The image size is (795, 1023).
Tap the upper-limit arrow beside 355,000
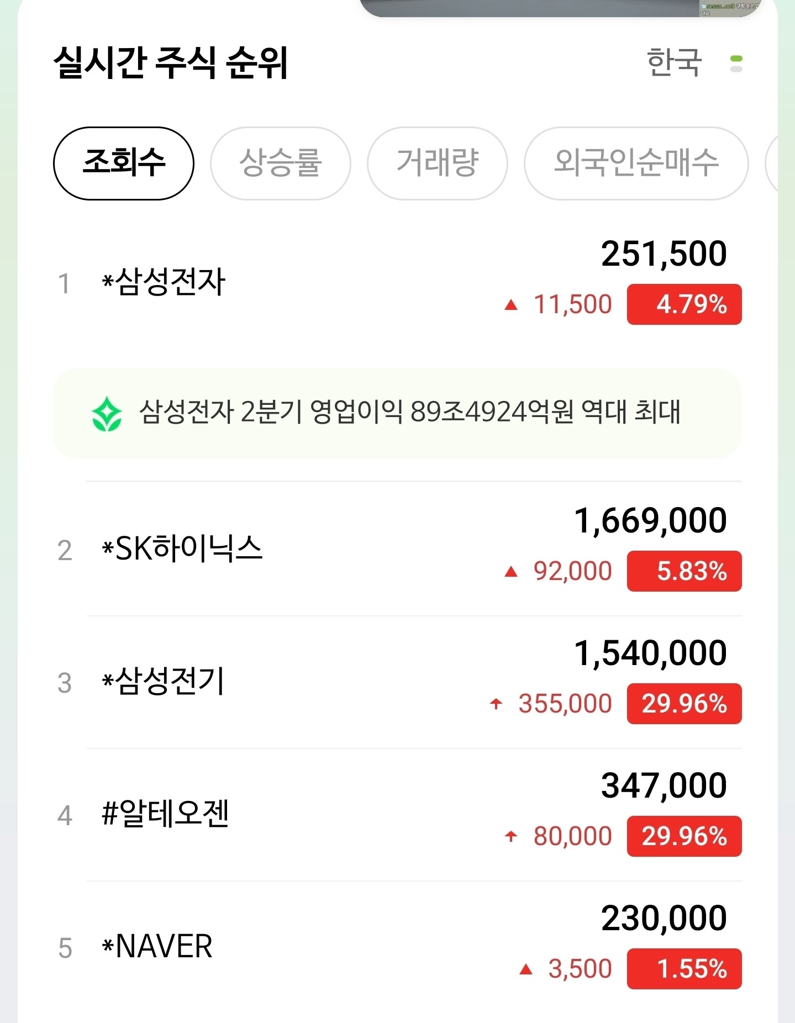point(496,704)
